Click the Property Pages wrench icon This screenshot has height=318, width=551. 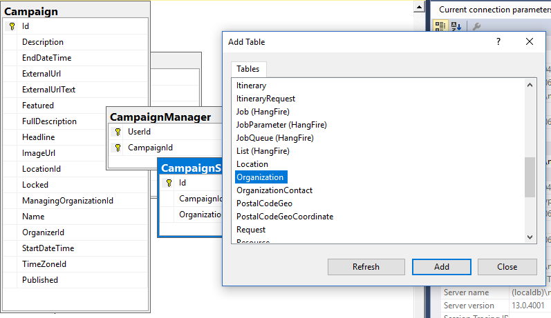point(476,26)
